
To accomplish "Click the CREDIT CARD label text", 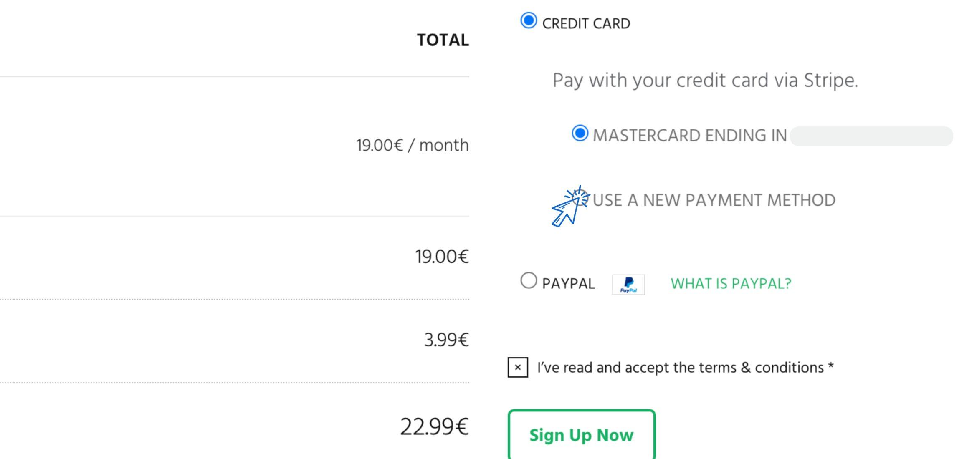I will [x=586, y=24].
